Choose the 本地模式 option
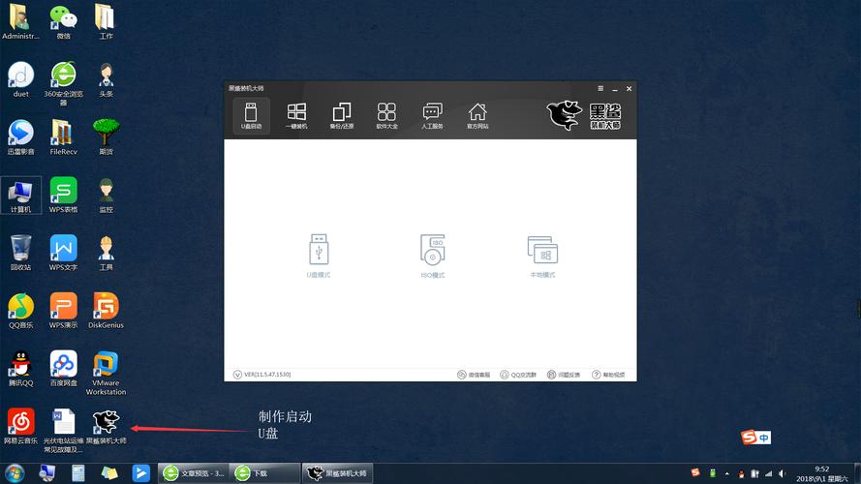This screenshot has height=484, width=861. [x=542, y=256]
